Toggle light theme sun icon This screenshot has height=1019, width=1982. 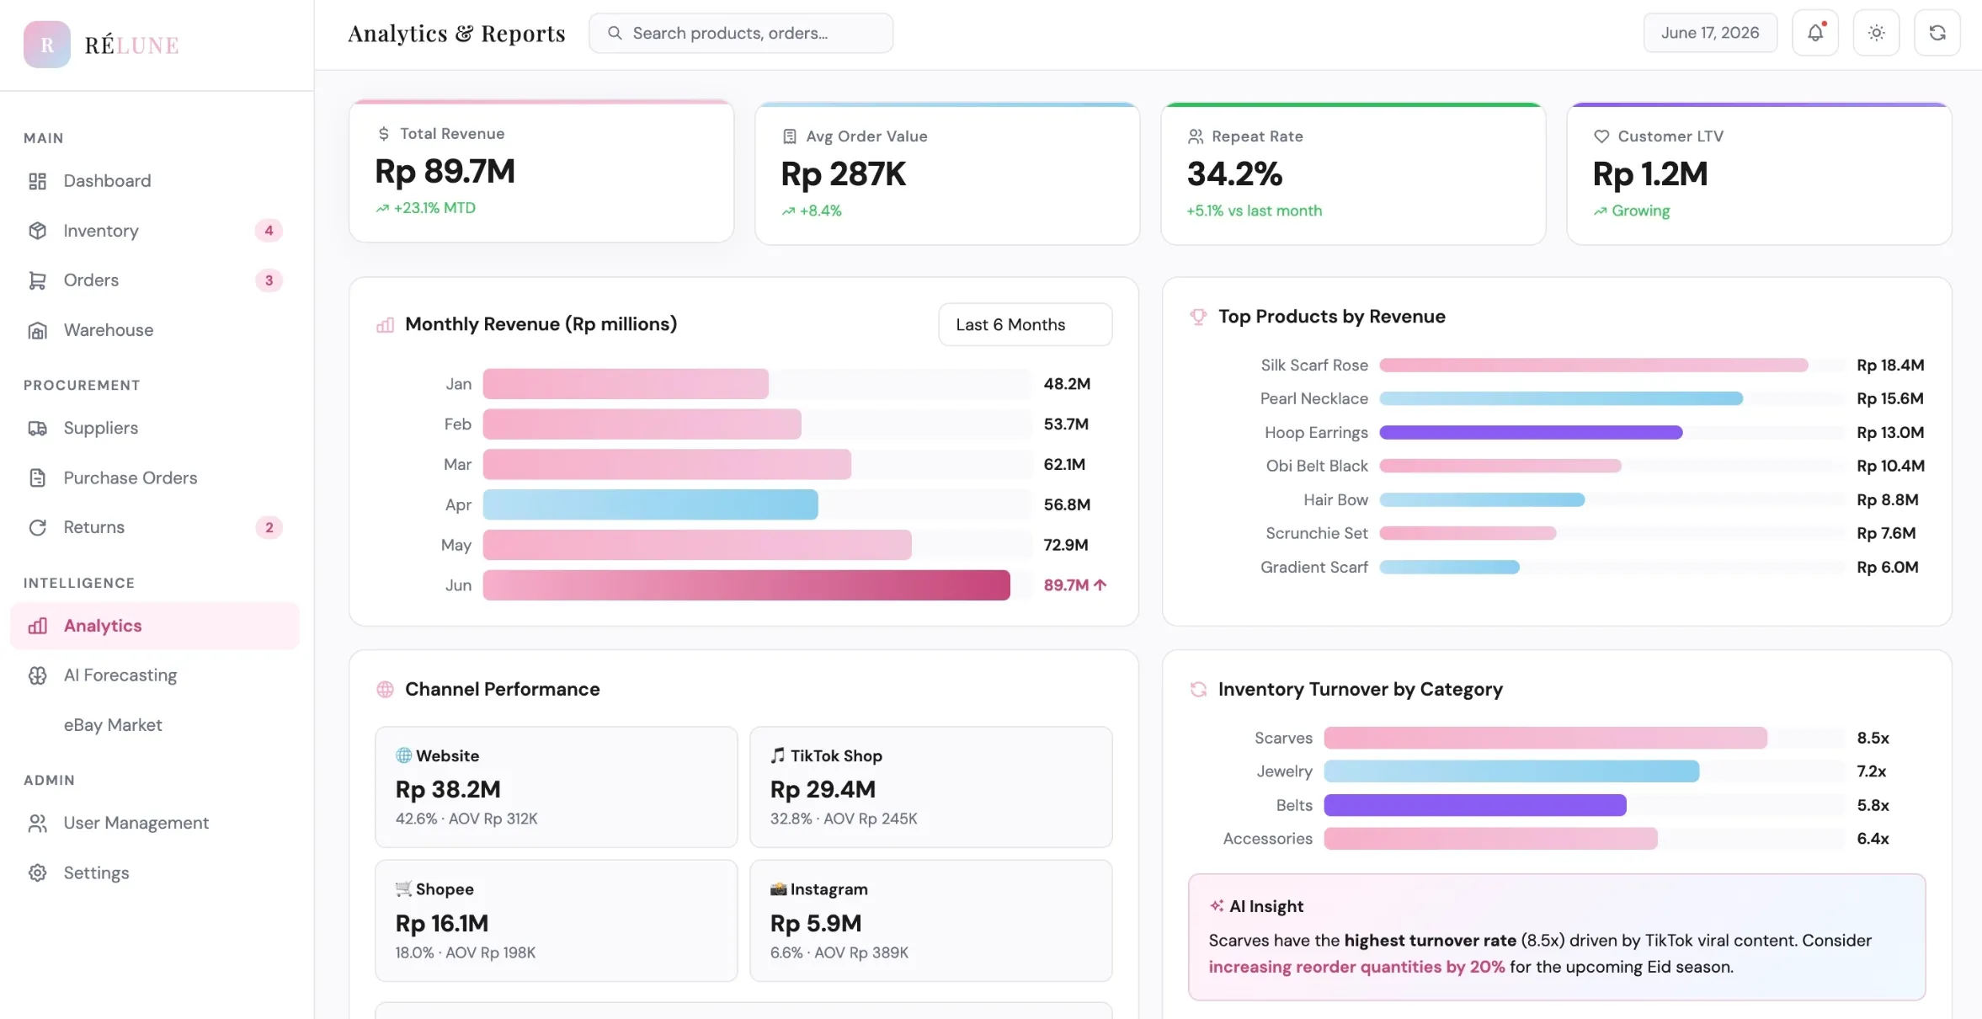pos(1876,33)
